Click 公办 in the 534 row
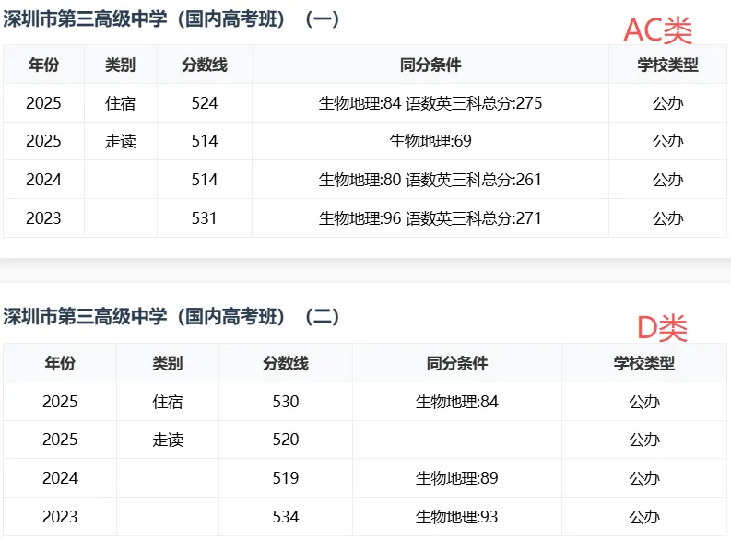This screenshot has width=731, height=540. click(643, 517)
